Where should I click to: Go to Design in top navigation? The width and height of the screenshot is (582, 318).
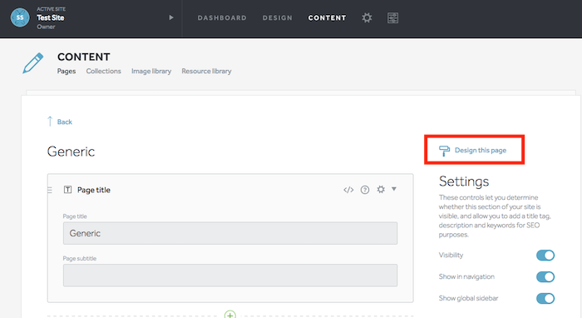pos(277,17)
